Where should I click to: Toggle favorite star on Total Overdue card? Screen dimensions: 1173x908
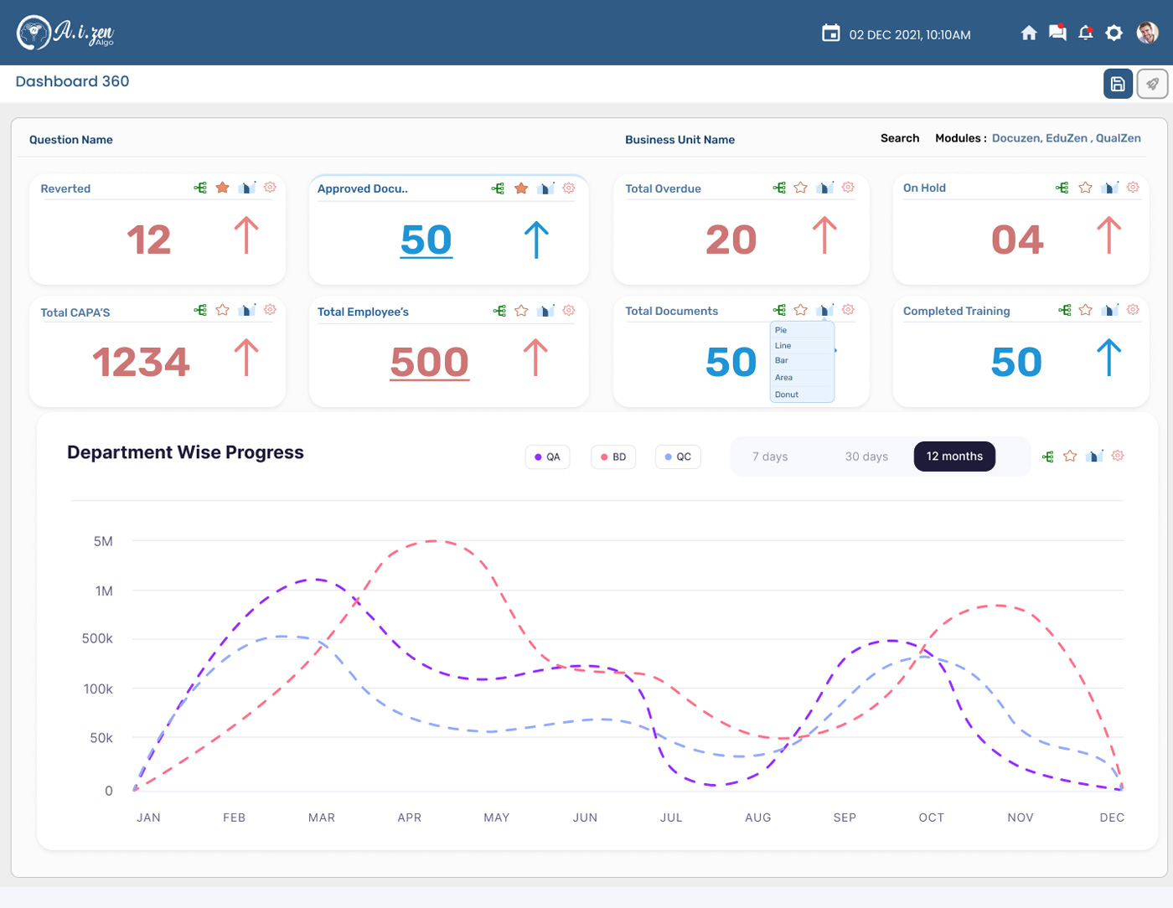[x=801, y=188]
